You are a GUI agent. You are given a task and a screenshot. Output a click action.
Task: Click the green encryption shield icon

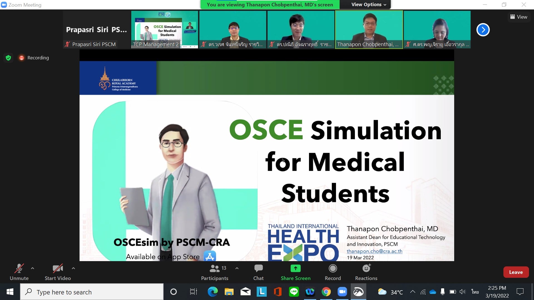click(x=8, y=58)
